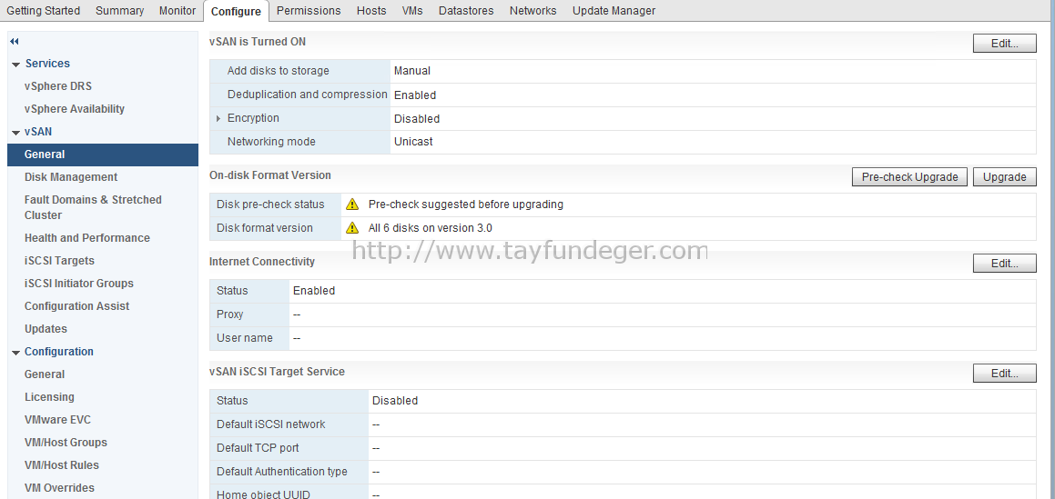This screenshot has height=499, width=1055.
Task: Open Health and Performance
Action: pos(86,238)
